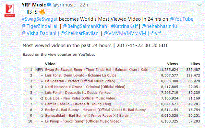205x128 pixels.
Task: Visit the @nehabhasin4u profile
Action: pos(159,26)
